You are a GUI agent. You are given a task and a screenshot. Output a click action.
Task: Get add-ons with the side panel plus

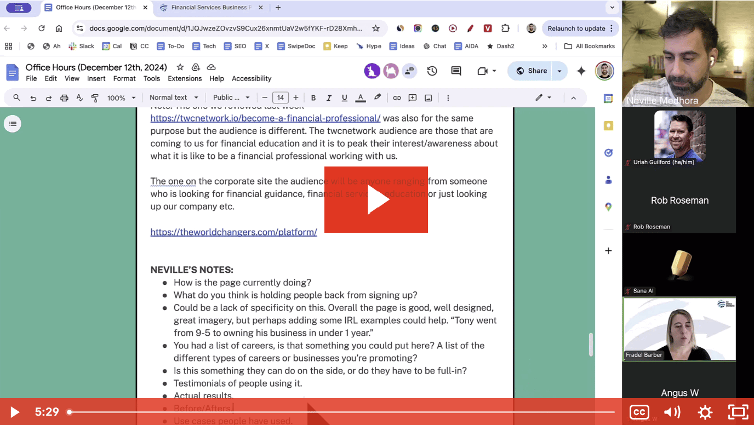608,251
